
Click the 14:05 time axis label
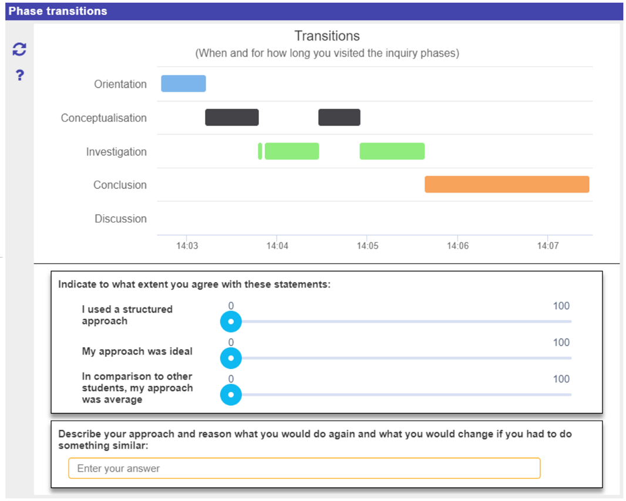tap(367, 246)
